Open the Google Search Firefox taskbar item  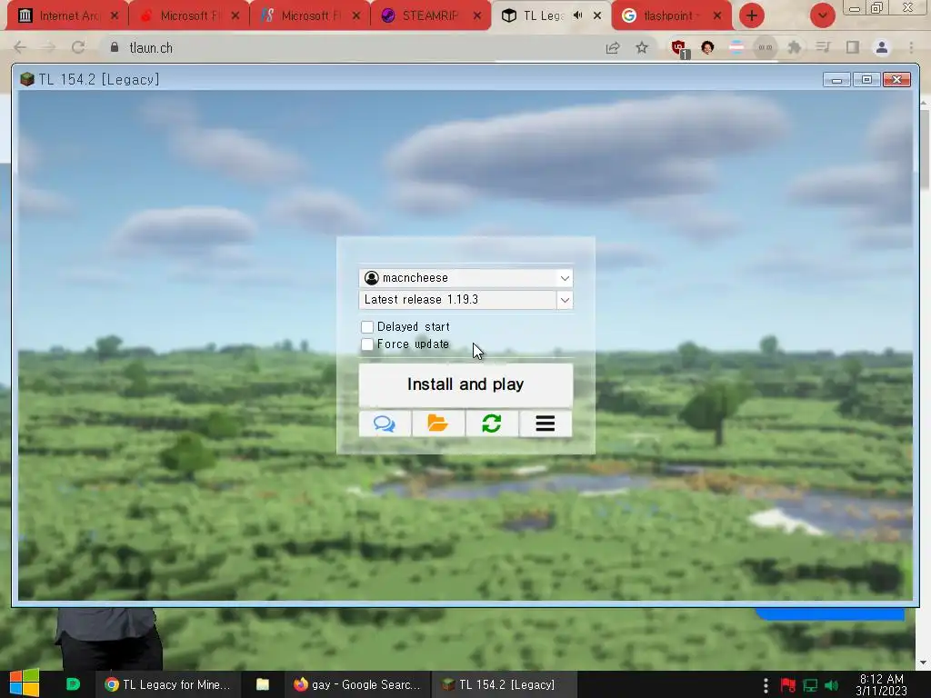[357, 684]
